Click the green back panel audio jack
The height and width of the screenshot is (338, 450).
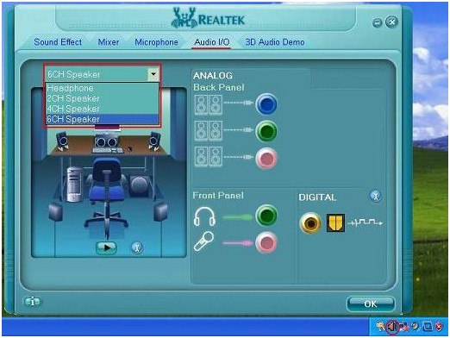click(266, 131)
